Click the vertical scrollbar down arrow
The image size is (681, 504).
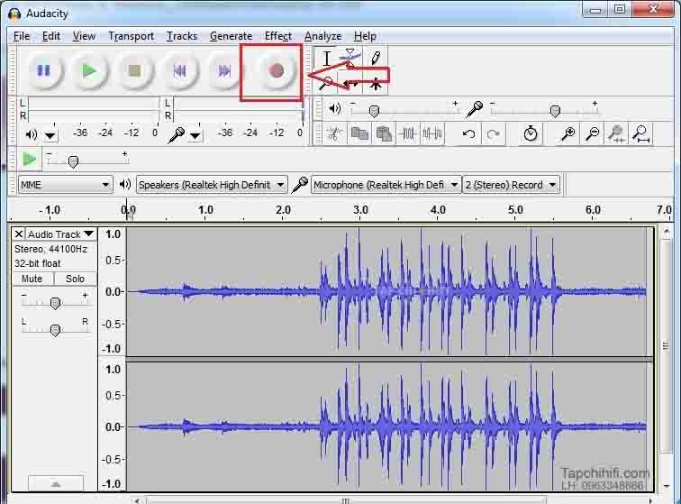coord(667,485)
